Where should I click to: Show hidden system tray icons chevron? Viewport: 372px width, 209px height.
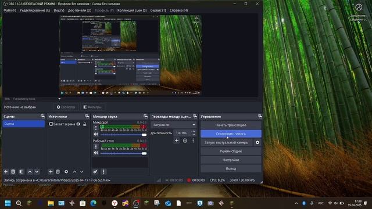296,203
